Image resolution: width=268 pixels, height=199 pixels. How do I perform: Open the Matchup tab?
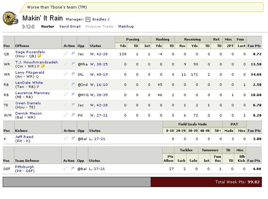[x=126, y=27]
